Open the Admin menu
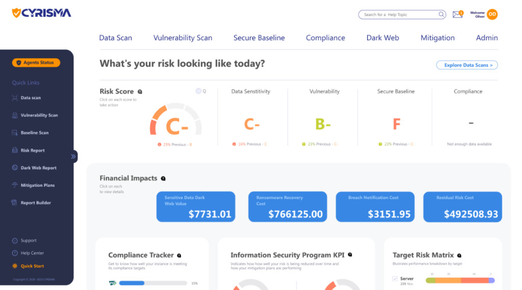This screenshot has height=290, width=522. (487, 38)
